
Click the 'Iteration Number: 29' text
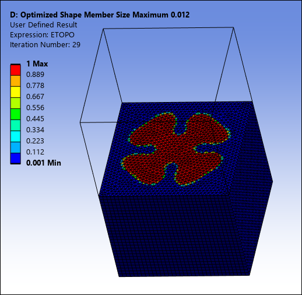pyautogui.click(x=45, y=45)
